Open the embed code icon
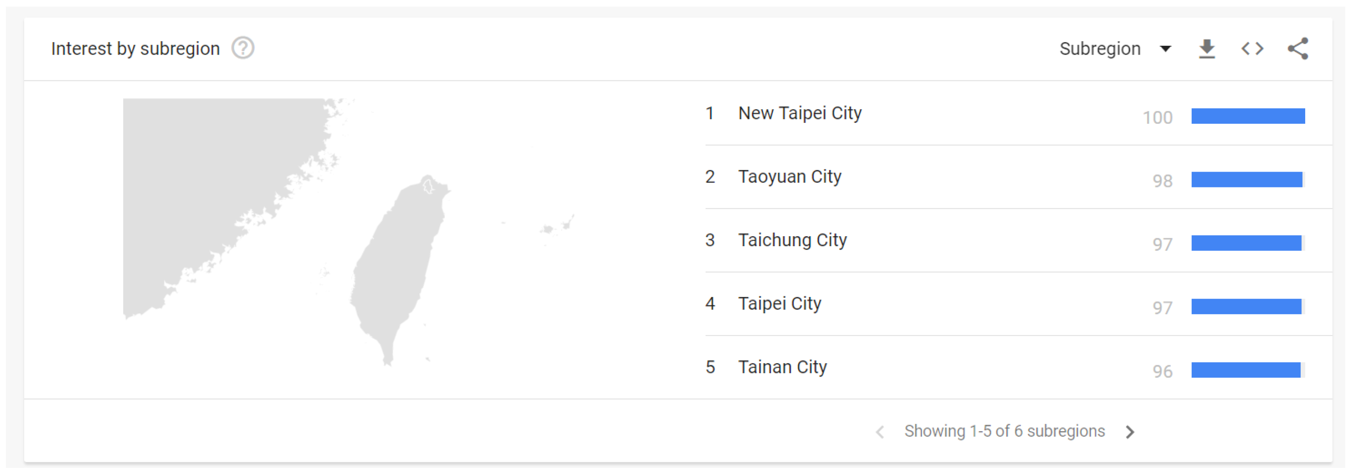The image size is (1349, 472). pyautogui.click(x=1252, y=49)
